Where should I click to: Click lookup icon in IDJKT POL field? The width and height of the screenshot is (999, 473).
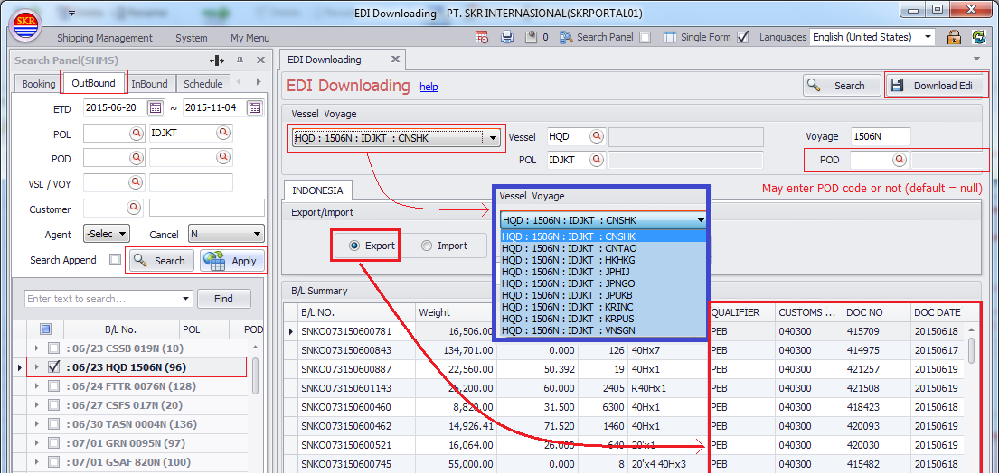point(222,133)
